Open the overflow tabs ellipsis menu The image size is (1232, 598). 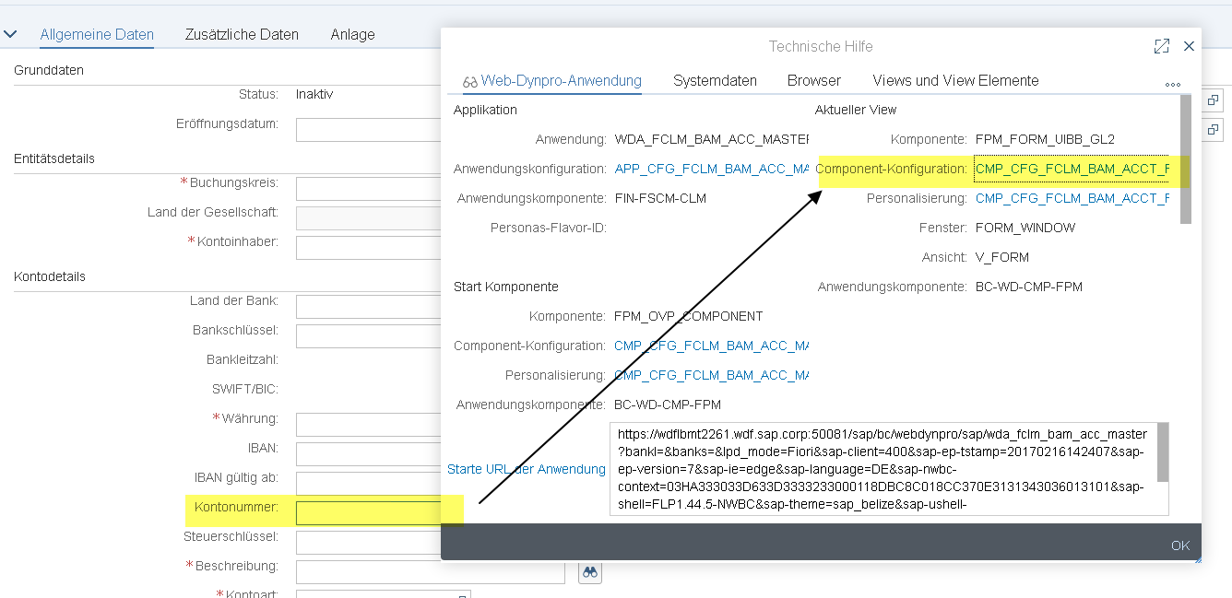pyautogui.click(x=1172, y=84)
